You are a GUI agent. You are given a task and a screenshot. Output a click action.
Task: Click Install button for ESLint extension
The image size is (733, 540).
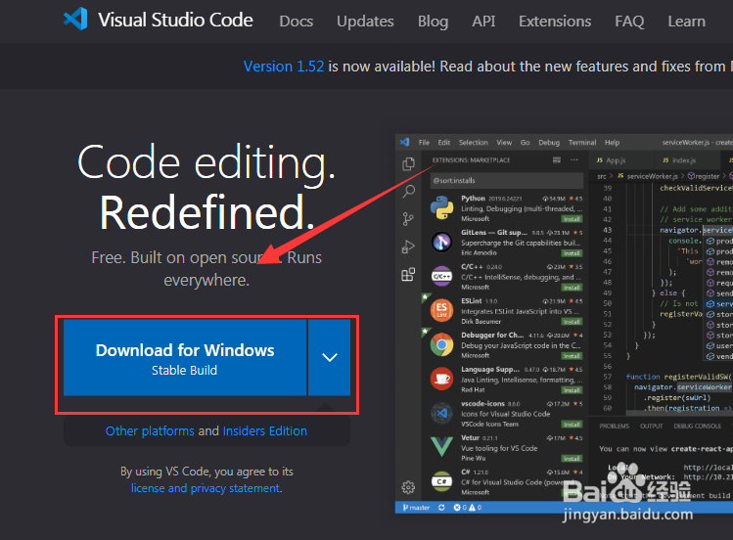pyautogui.click(x=572, y=322)
